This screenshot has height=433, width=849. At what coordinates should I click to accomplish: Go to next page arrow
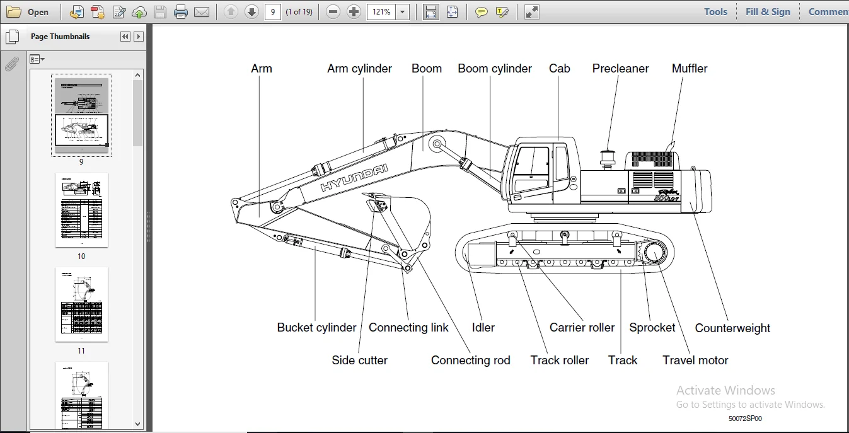pyautogui.click(x=251, y=11)
